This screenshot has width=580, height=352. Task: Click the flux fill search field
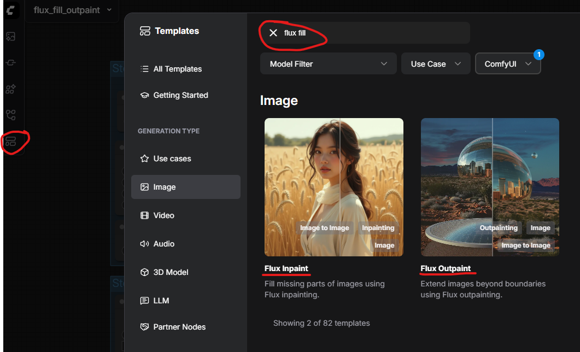[x=365, y=33]
